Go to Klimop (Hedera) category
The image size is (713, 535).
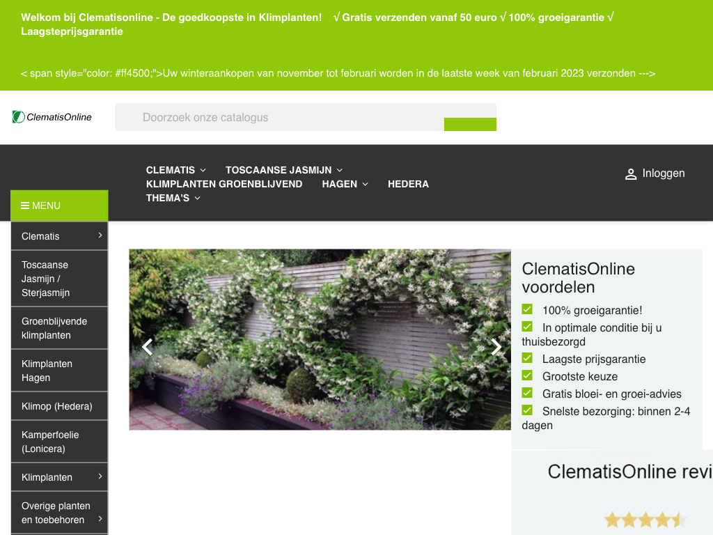click(56, 406)
